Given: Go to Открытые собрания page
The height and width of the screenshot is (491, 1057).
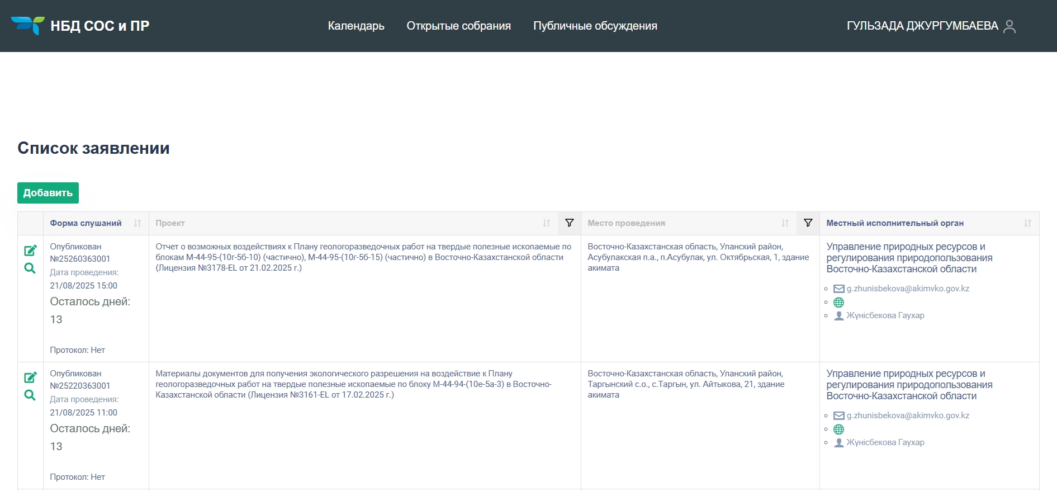Looking at the screenshot, I should [x=458, y=26].
